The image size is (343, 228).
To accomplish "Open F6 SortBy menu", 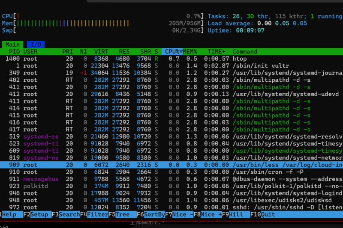I will pyautogui.click(x=151, y=214).
